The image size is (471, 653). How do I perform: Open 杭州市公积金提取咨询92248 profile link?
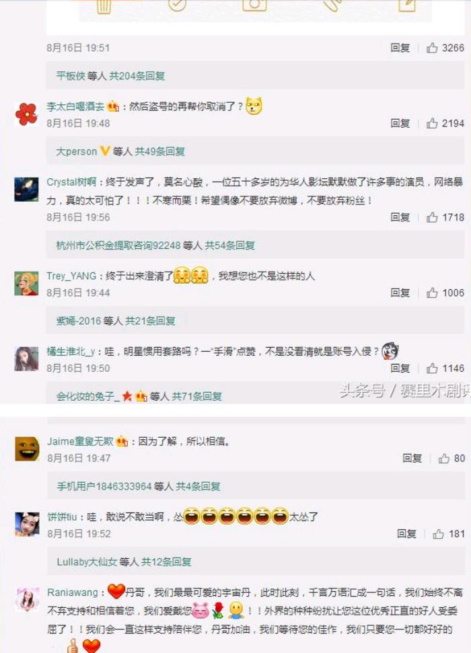click(118, 245)
